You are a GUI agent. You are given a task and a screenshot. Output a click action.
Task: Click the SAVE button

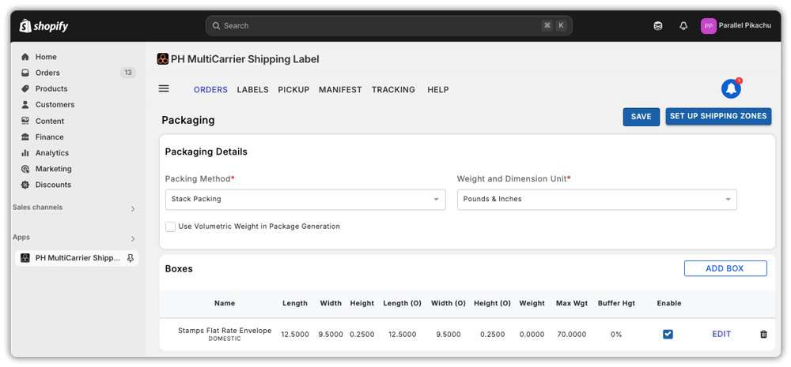(642, 117)
